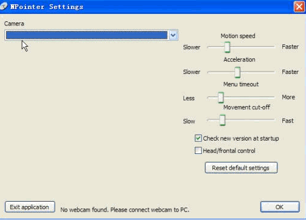The height and width of the screenshot is (220, 306).
Task: Click the Slow label for Movement cut-off
Action: tap(189, 121)
